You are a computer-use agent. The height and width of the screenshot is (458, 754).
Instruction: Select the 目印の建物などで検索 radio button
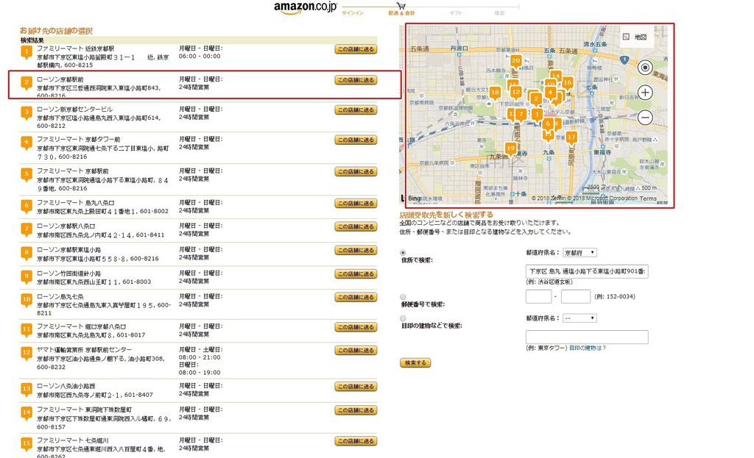(x=403, y=318)
